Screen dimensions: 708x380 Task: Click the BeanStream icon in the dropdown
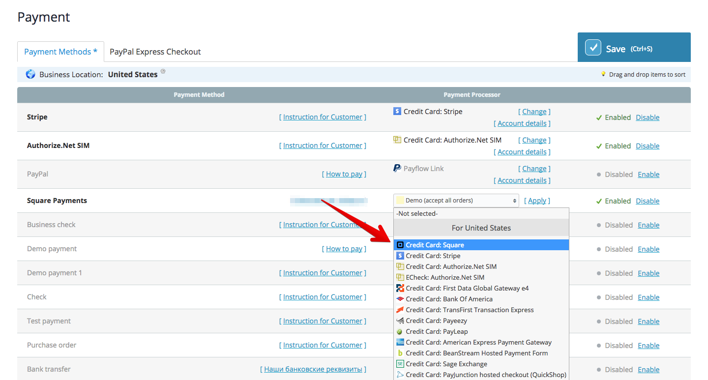pos(400,353)
